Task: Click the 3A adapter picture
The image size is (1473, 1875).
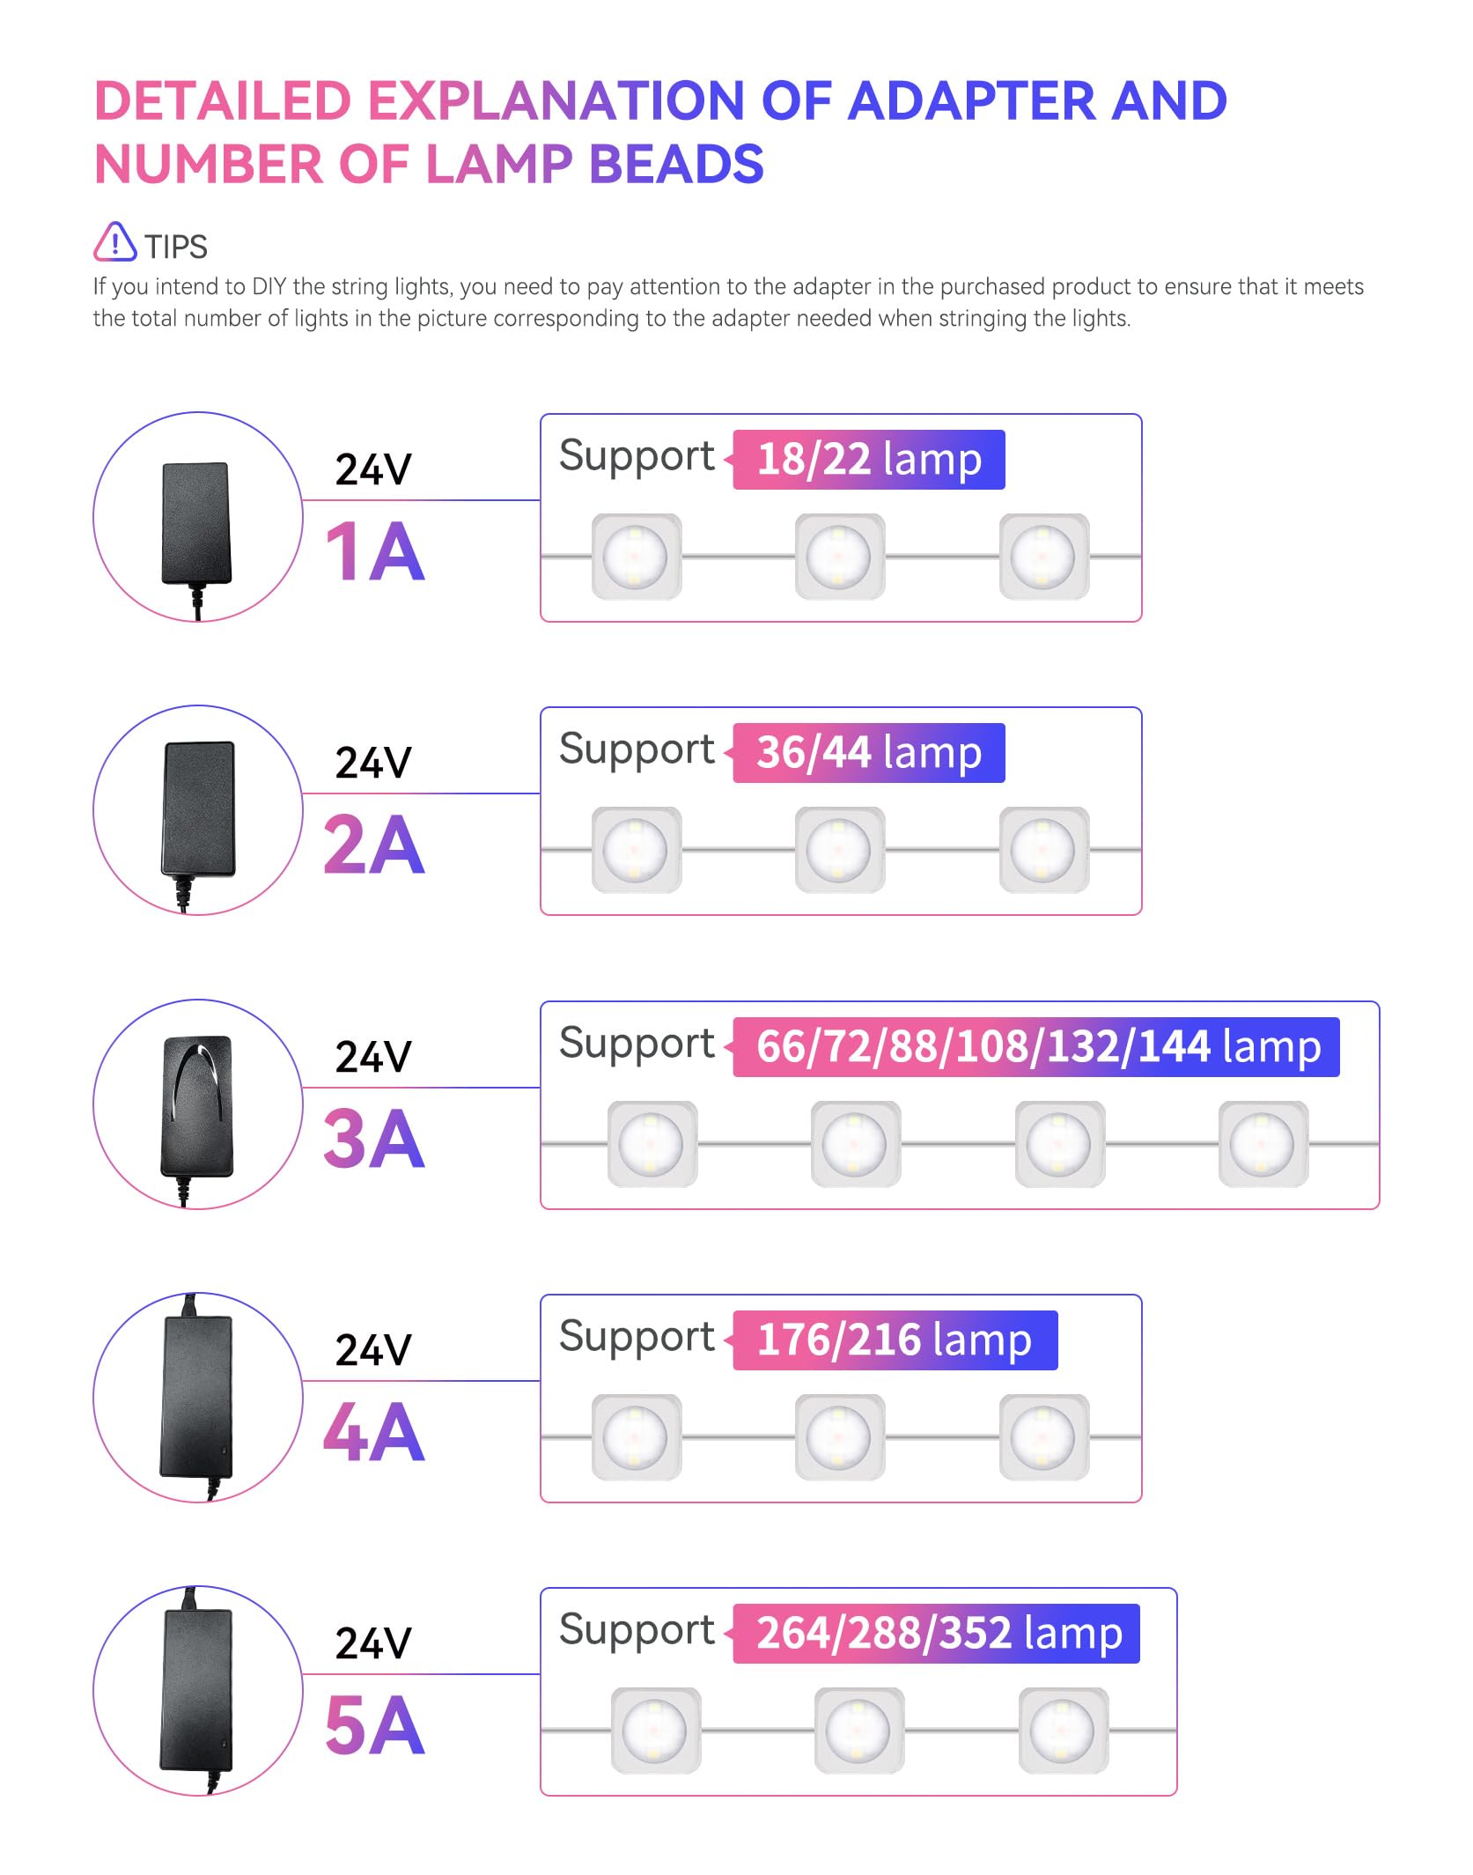Action: (198, 1104)
